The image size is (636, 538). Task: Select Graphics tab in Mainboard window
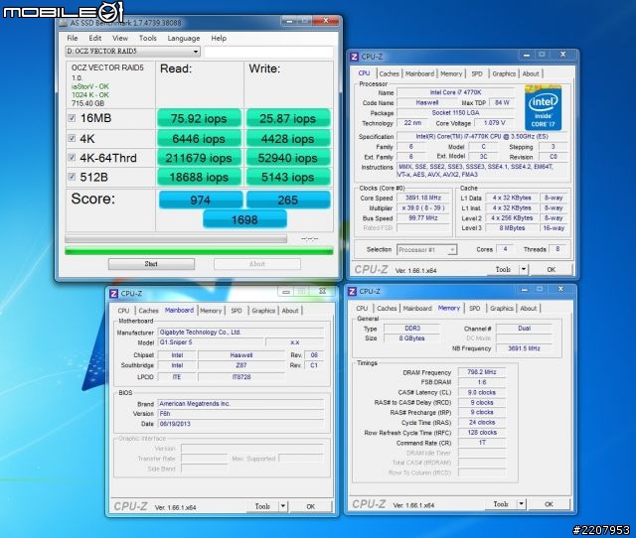pyautogui.click(x=263, y=311)
